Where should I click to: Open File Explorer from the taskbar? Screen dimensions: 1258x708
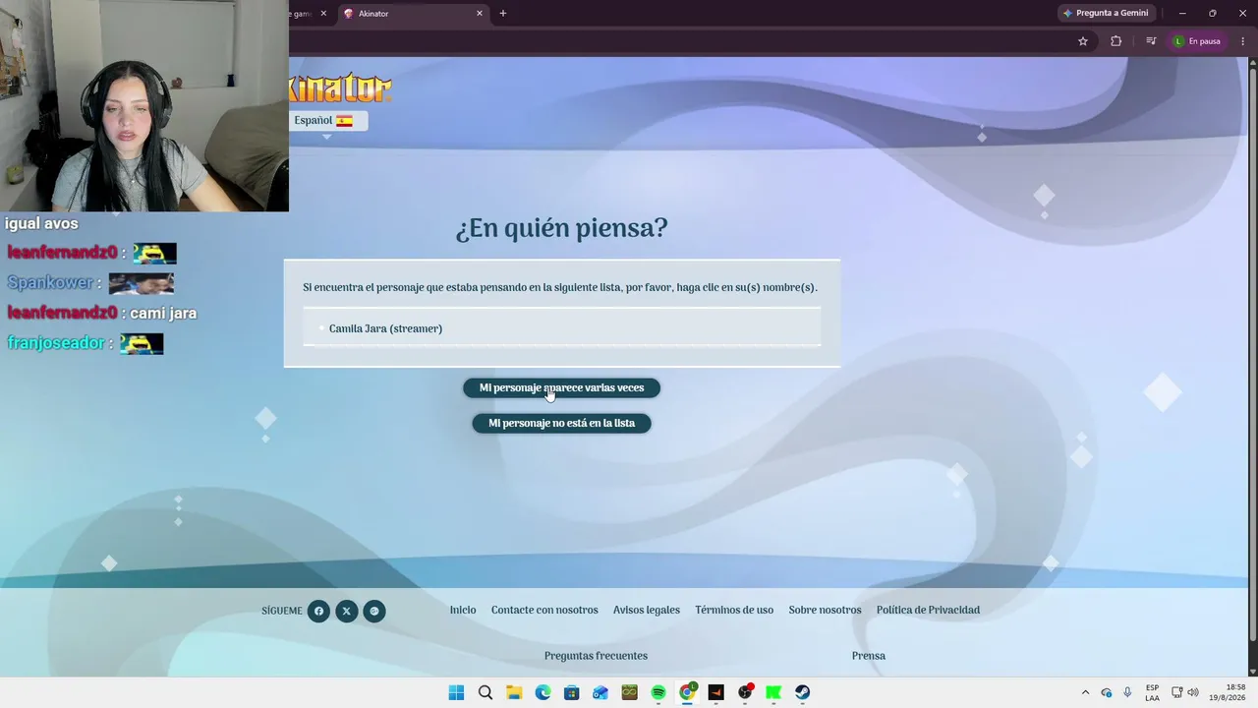pyautogui.click(x=514, y=692)
